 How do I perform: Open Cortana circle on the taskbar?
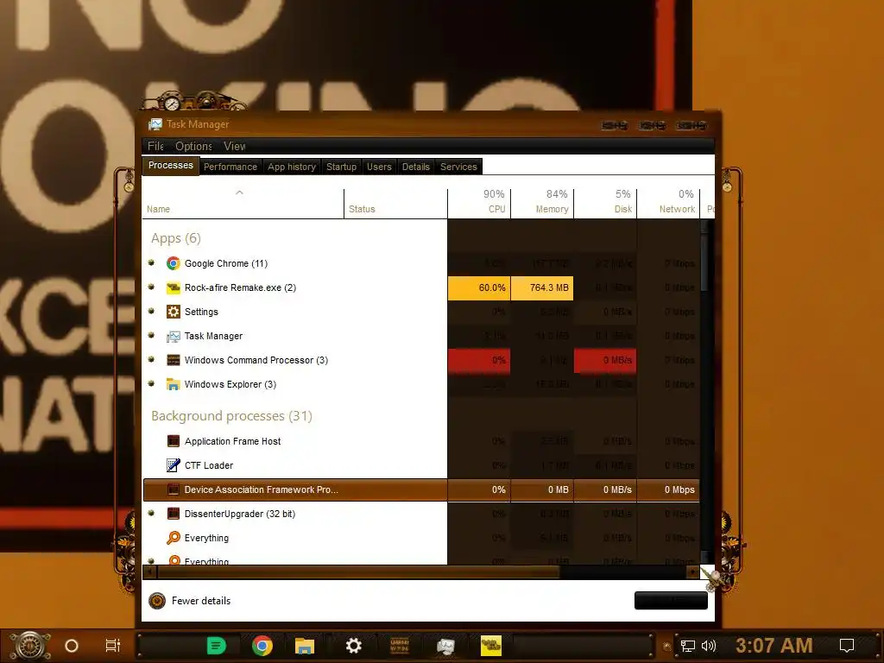click(72, 646)
